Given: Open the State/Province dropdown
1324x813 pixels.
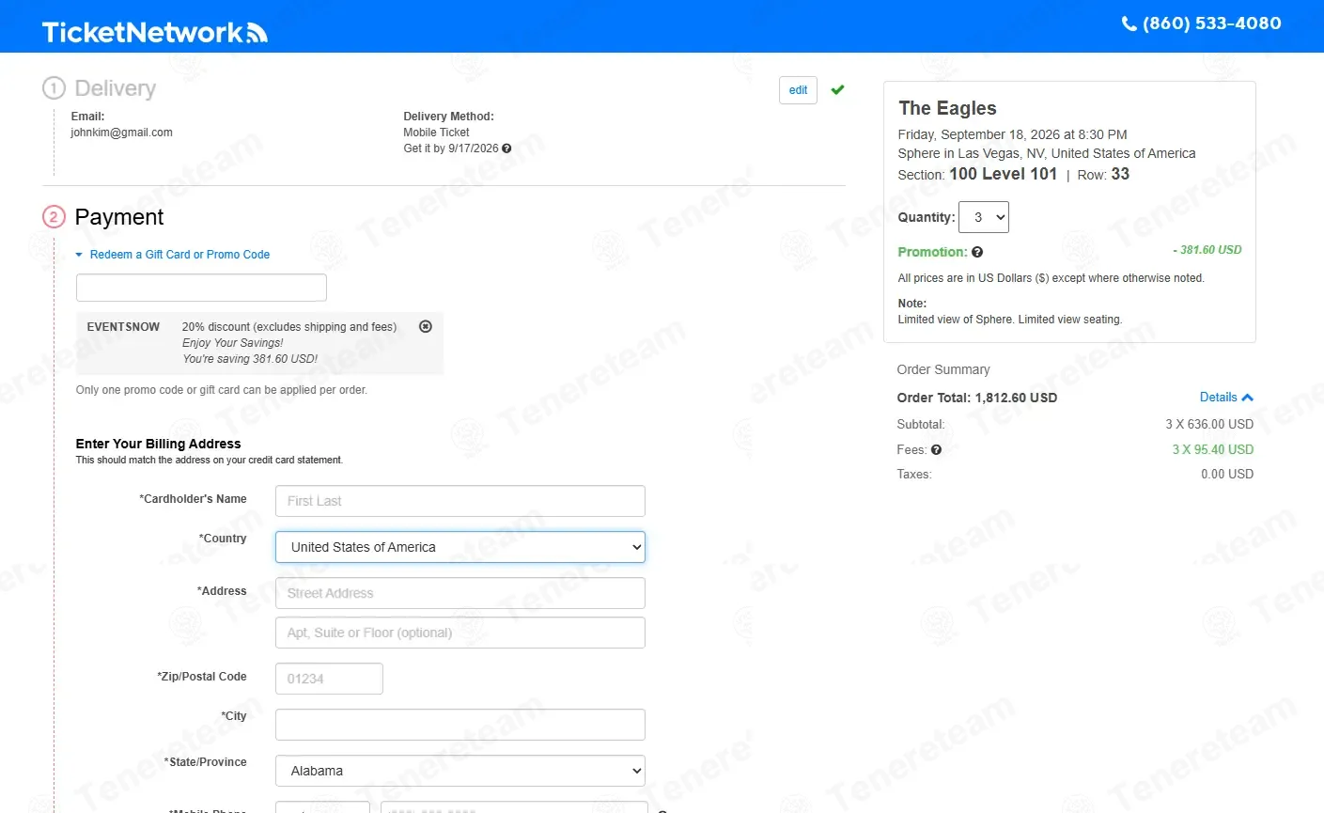Looking at the screenshot, I should coord(460,771).
